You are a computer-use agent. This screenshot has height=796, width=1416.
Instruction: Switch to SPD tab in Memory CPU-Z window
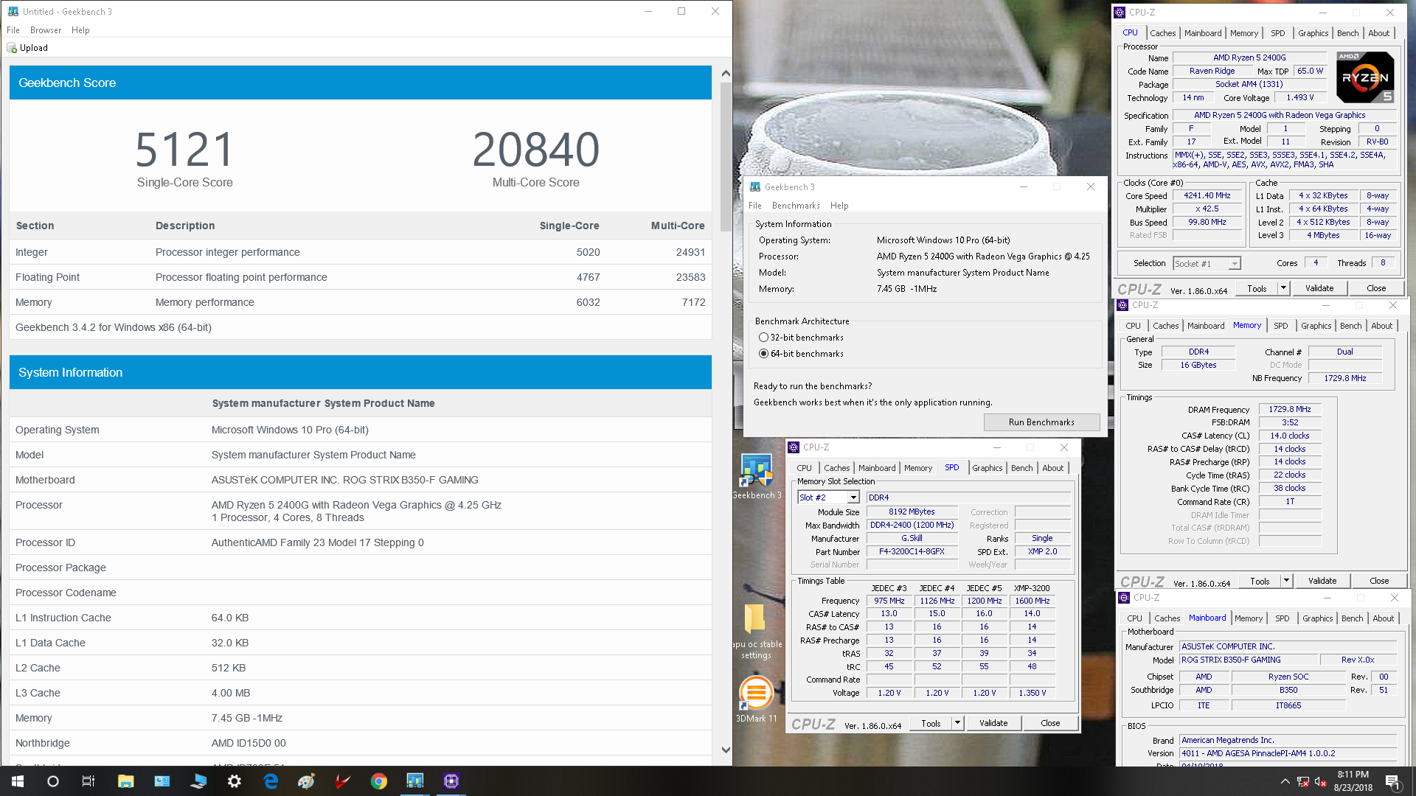click(1281, 326)
